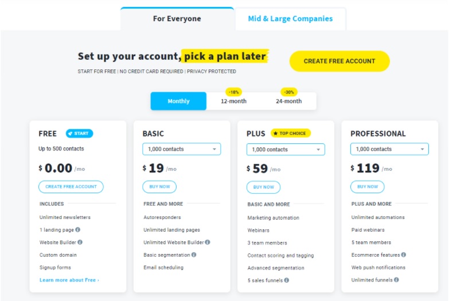The height and width of the screenshot is (301, 449).
Task: Click yellow CREATE FREE ACCOUNT button
Action: pyautogui.click(x=339, y=61)
